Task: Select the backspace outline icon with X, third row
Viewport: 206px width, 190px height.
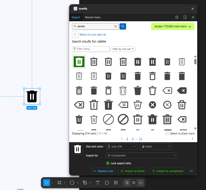Action: click(x=167, y=91)
